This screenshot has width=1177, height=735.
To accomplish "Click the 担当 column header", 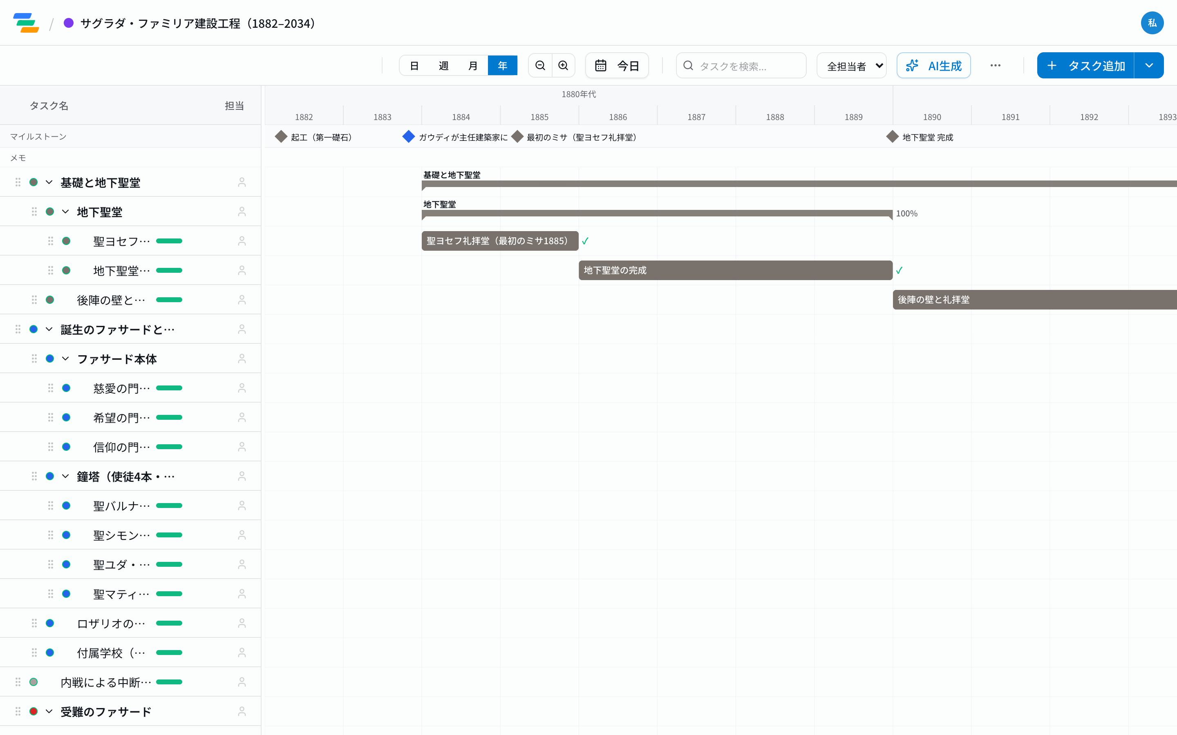I will (234, 105).
